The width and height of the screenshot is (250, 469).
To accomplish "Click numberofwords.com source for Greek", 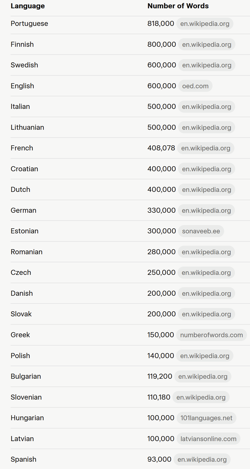I will (x=212, y=335).
